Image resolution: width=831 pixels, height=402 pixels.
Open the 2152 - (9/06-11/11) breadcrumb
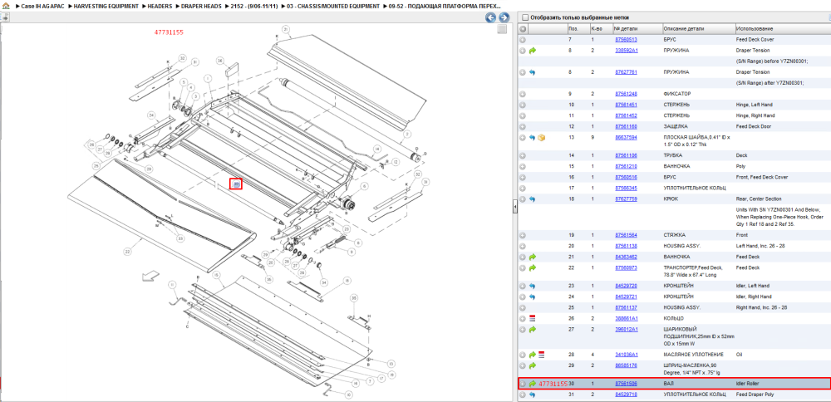click(253, 6)
